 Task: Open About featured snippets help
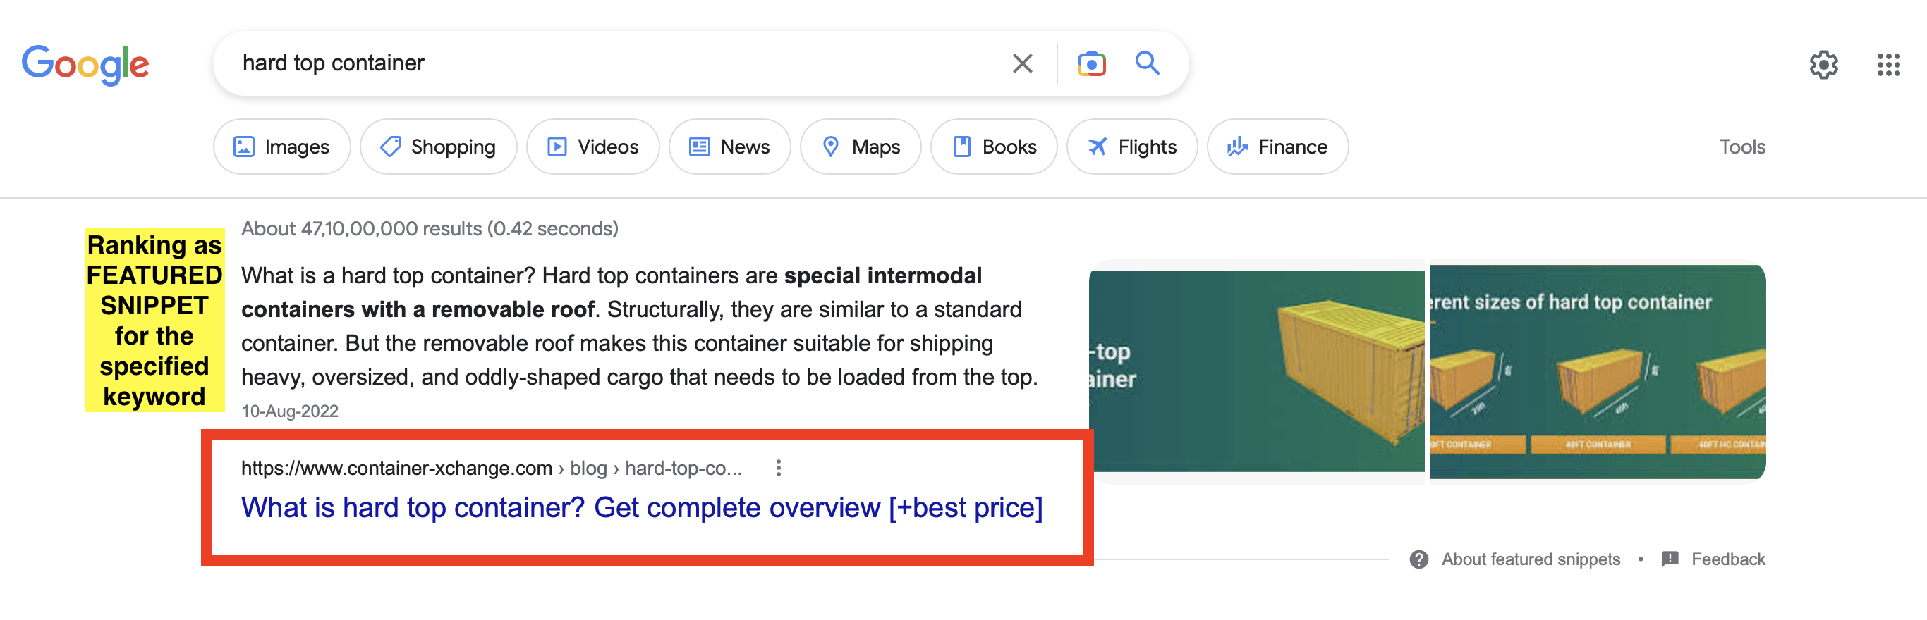(x=1530, y=559)
